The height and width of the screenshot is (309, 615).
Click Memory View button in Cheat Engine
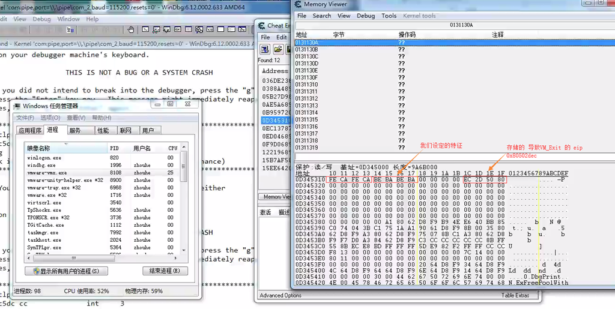coord(275,197)
